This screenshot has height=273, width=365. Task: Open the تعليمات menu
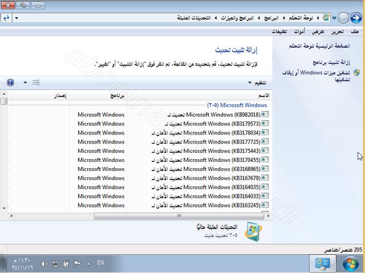click(279, 31)
